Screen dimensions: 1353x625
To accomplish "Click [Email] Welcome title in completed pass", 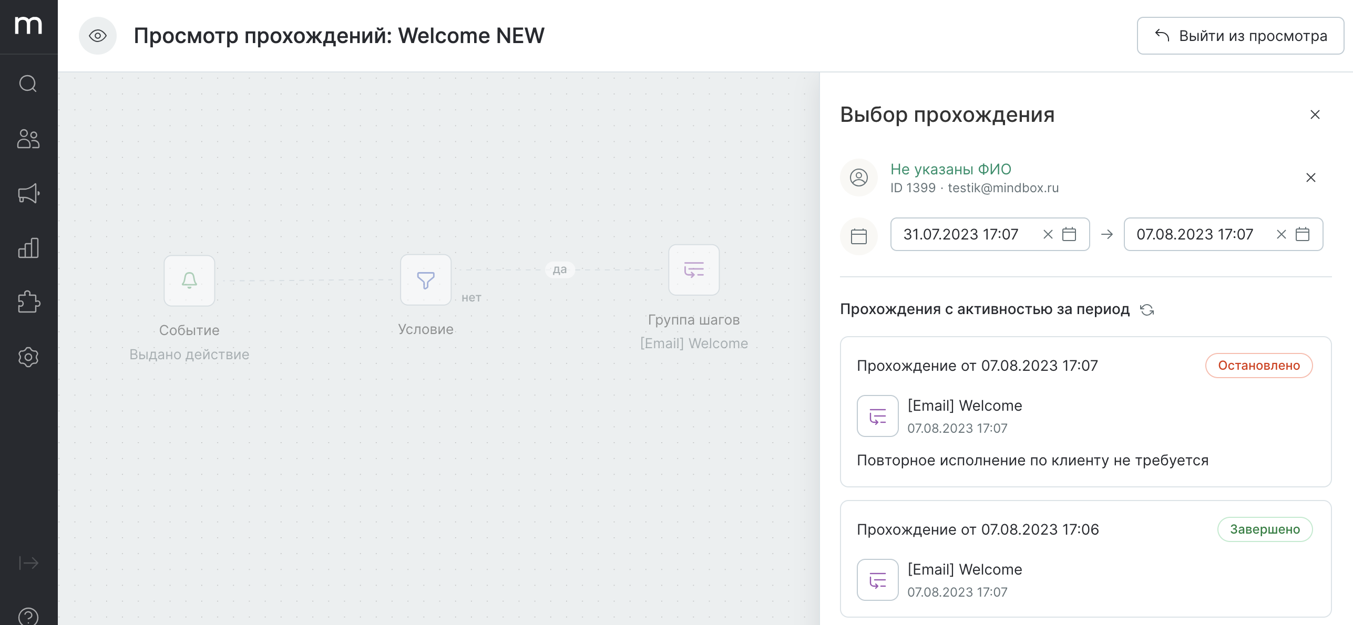I will (x=965, y=569).
